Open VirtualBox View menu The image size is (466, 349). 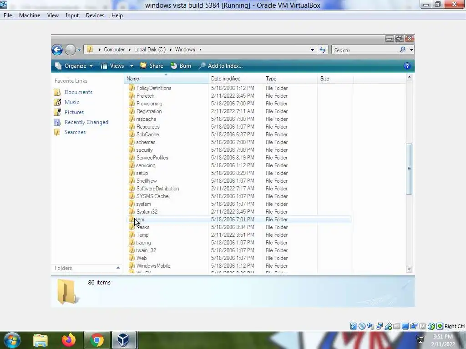[53, 15]
